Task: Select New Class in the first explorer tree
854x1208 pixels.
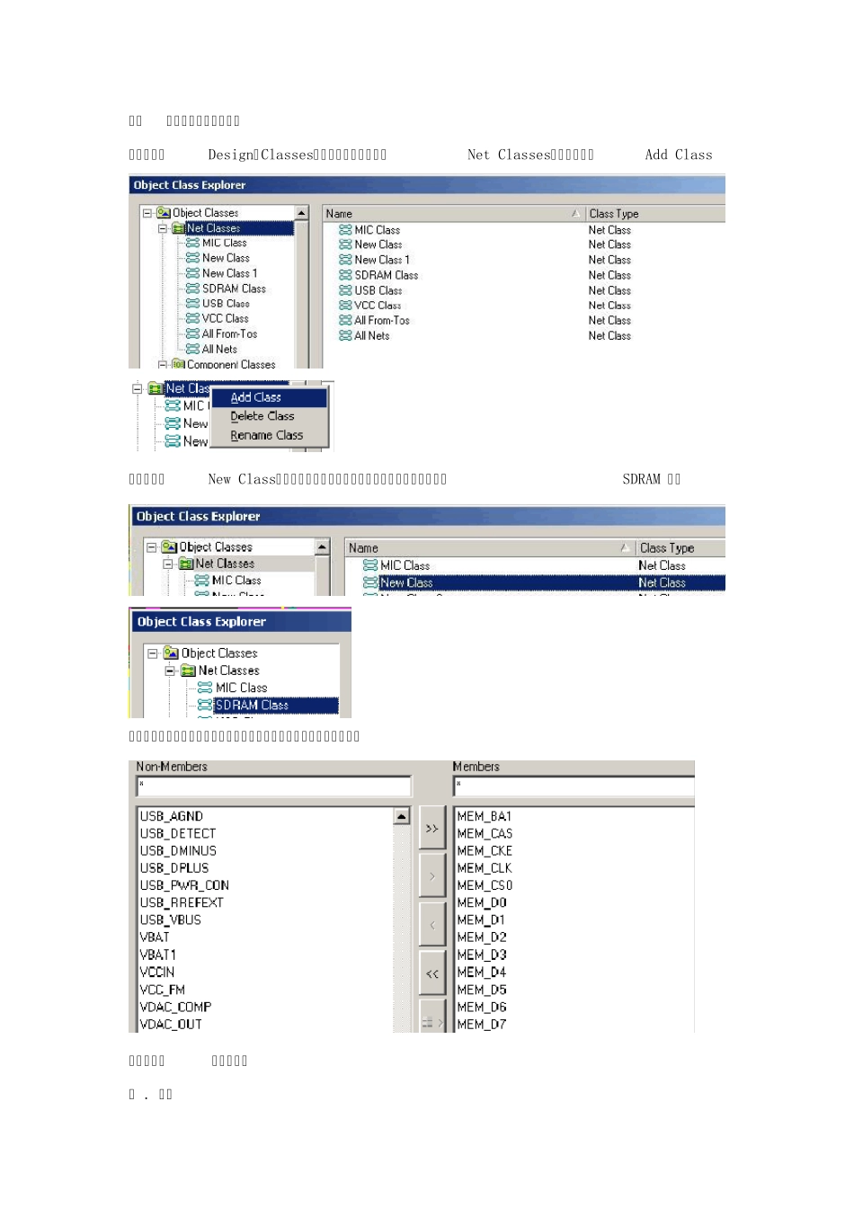Action: tap(226, 258)
